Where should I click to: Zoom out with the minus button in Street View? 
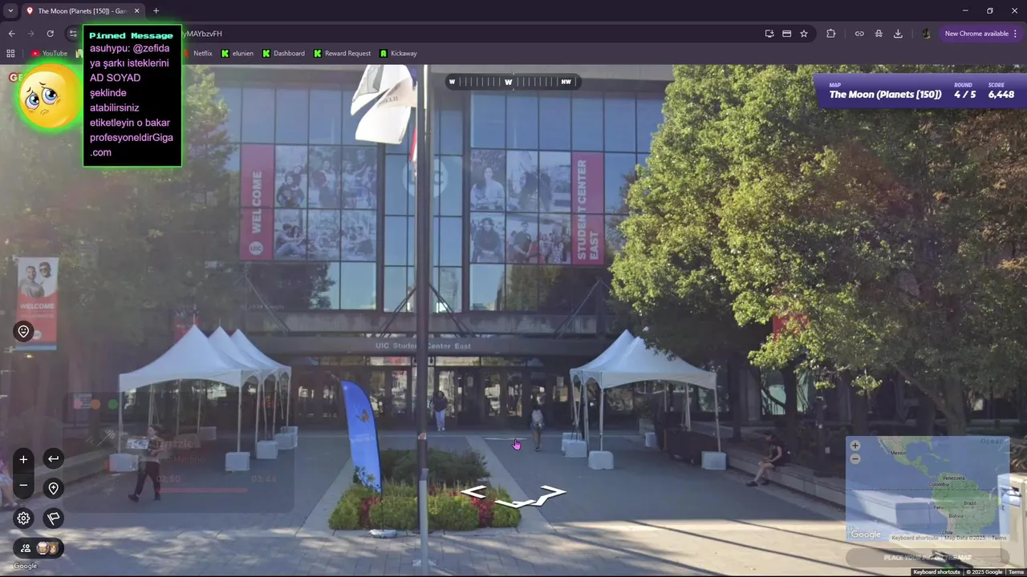[x=23, y=485]
